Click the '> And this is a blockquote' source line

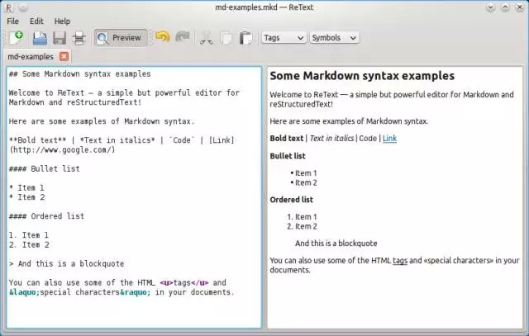click(66, 263)
